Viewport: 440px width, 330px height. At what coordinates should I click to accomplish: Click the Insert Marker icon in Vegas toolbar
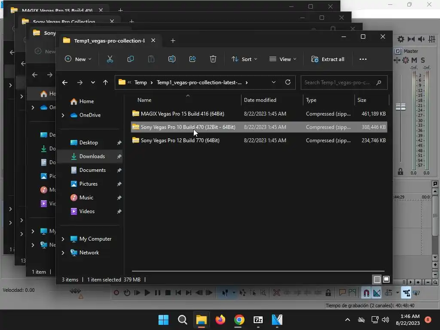point(342,293)
